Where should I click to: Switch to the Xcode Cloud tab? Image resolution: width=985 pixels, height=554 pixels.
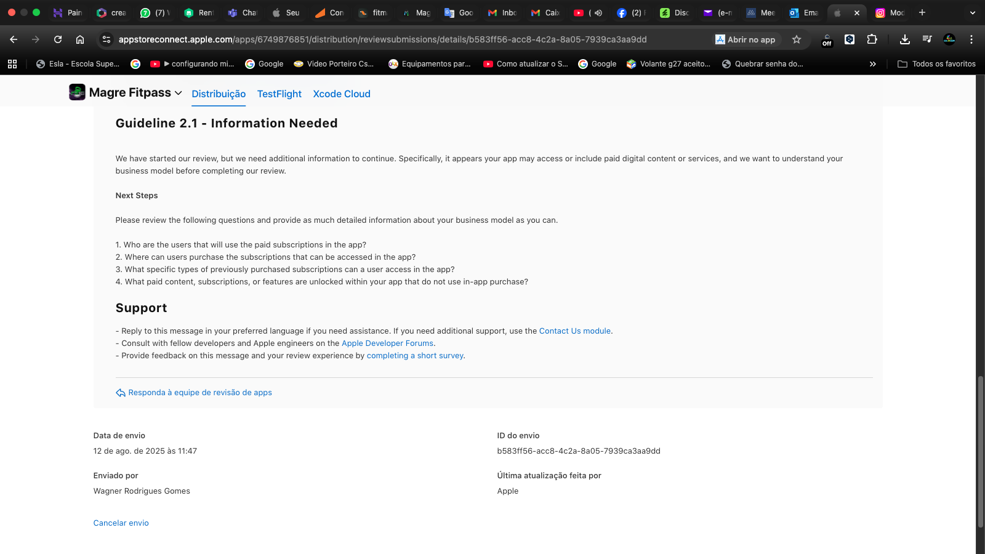342,94
